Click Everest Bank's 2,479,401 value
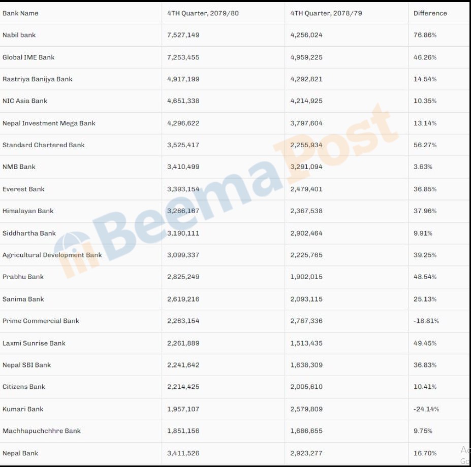Image resolution: width=471 pixels, height=467 pixels. (x=306, y=189)
